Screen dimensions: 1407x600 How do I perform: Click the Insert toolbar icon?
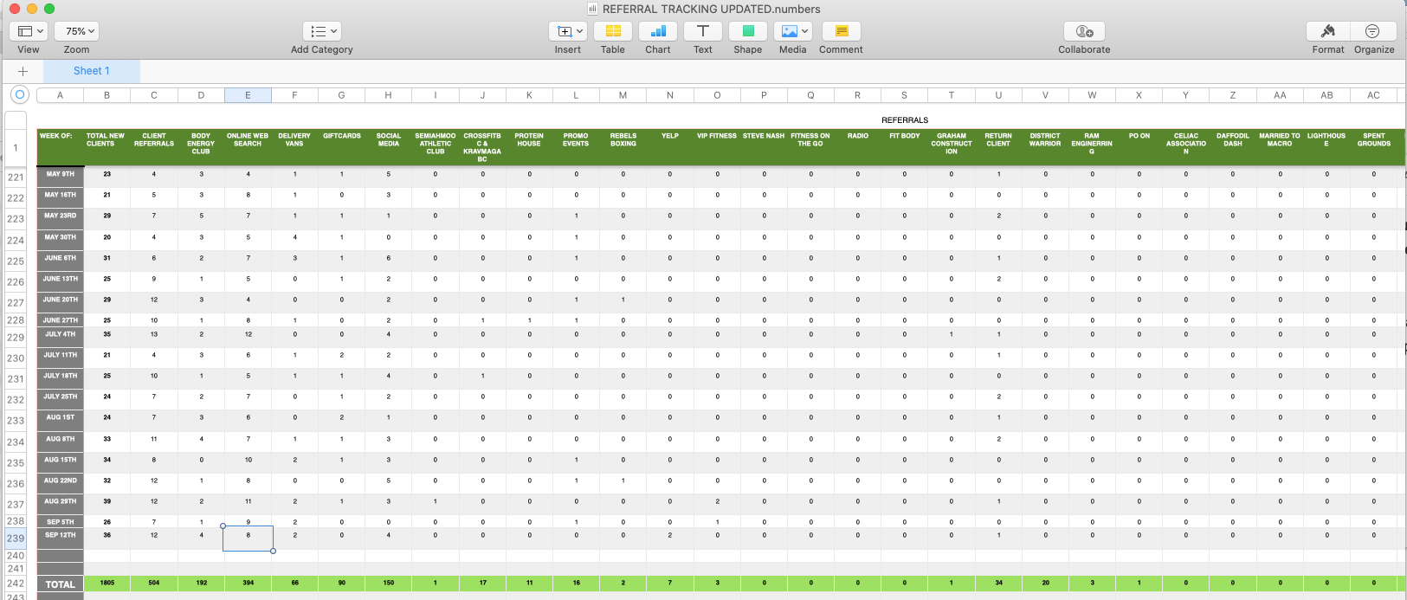(568, 31)
